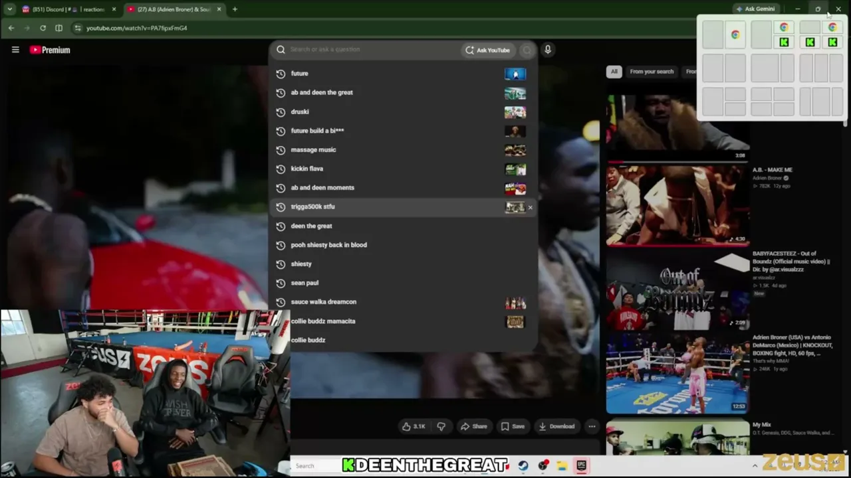Open Steam from the taskbar
Image resolution: width=851 pixels, height=478 pixels.
tap(523, 466)
